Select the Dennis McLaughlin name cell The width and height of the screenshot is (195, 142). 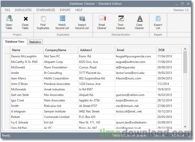click(x=24, y=56)
